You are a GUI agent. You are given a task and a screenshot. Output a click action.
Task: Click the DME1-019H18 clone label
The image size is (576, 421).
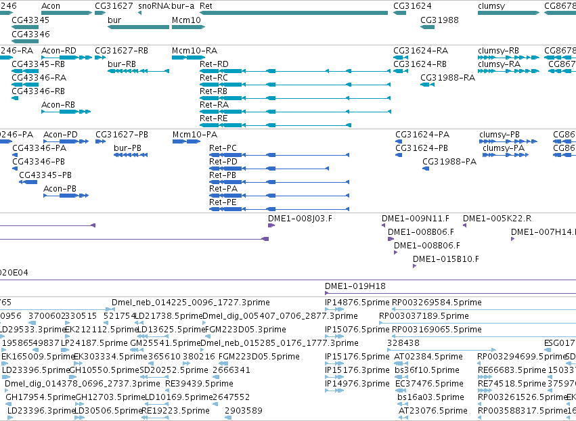point(355,286)
